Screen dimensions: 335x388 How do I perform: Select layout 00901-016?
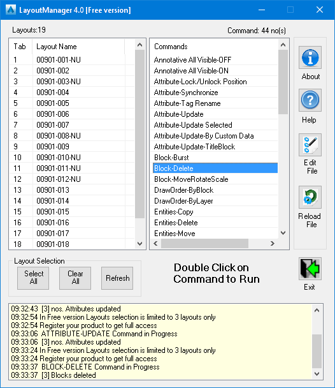tap(72, 223)
